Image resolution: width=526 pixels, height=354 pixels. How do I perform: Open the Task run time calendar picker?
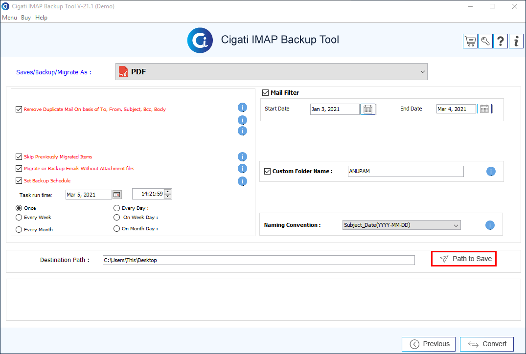[x=117, y=195]
